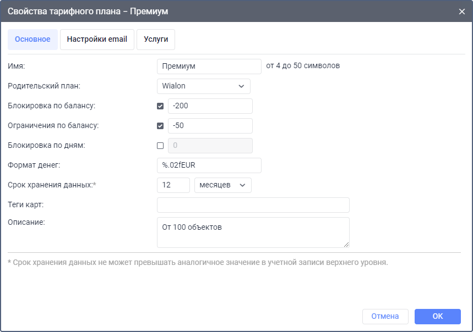Uncheck the Ограничения по балансу checkbox

click(x=160, y=126)
